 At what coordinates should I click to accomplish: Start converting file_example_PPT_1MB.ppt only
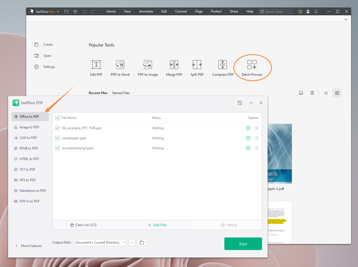[248, 128]
